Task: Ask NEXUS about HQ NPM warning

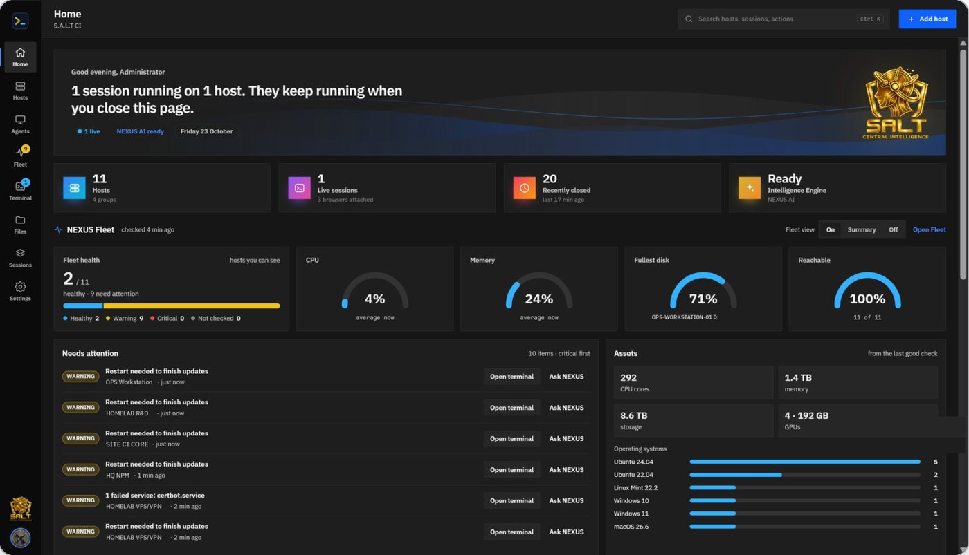Action: pos(566,469)
